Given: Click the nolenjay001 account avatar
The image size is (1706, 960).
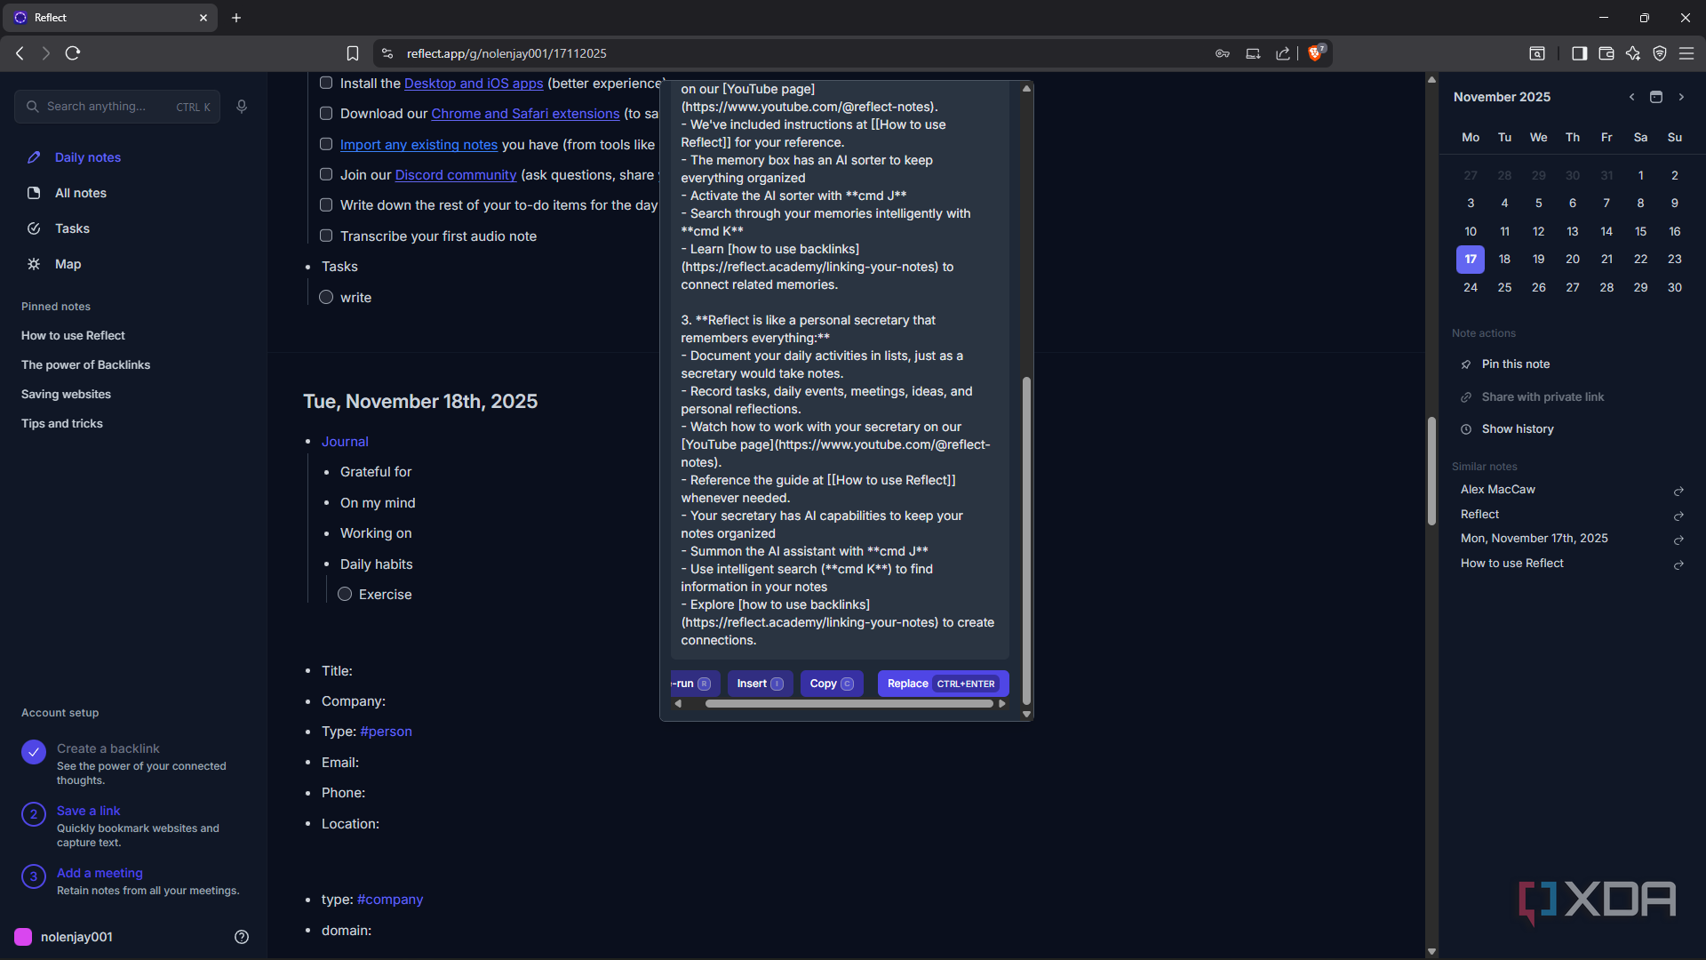Looking at the screenshot, I should (23, 937).
